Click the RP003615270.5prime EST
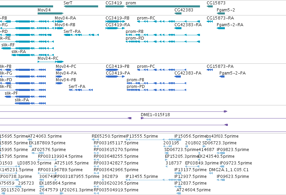The image size is (286, 195). pyautogui.click(x=96, y=153)
